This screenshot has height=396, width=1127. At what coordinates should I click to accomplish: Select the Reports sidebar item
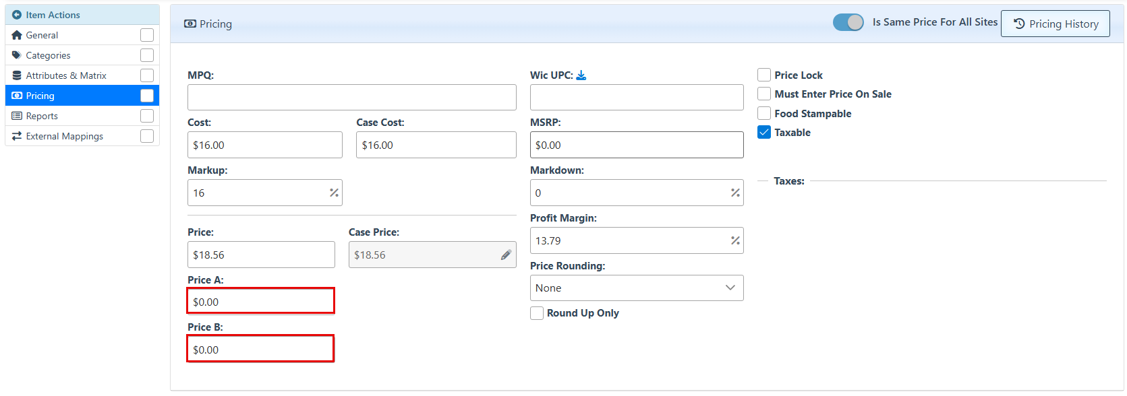42,116
